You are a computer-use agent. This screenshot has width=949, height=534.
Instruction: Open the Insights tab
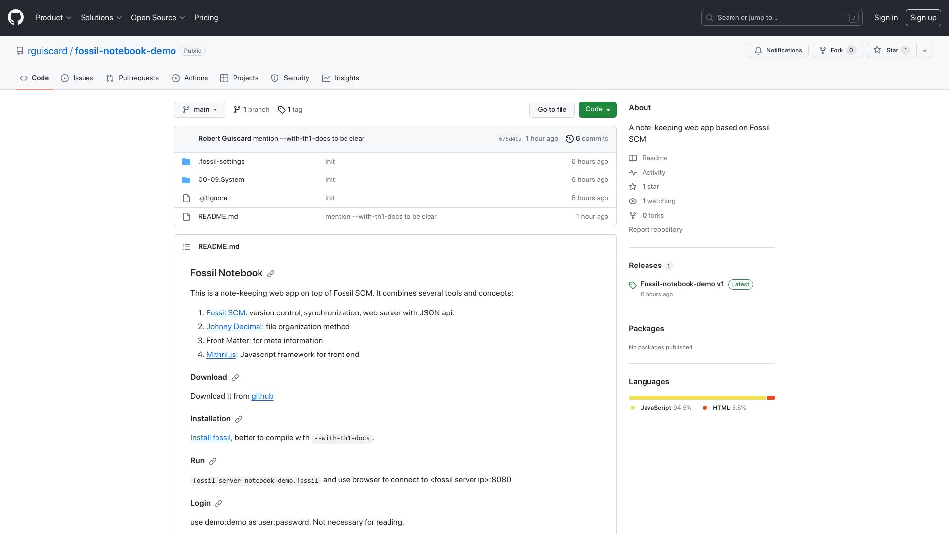(341, 78)
